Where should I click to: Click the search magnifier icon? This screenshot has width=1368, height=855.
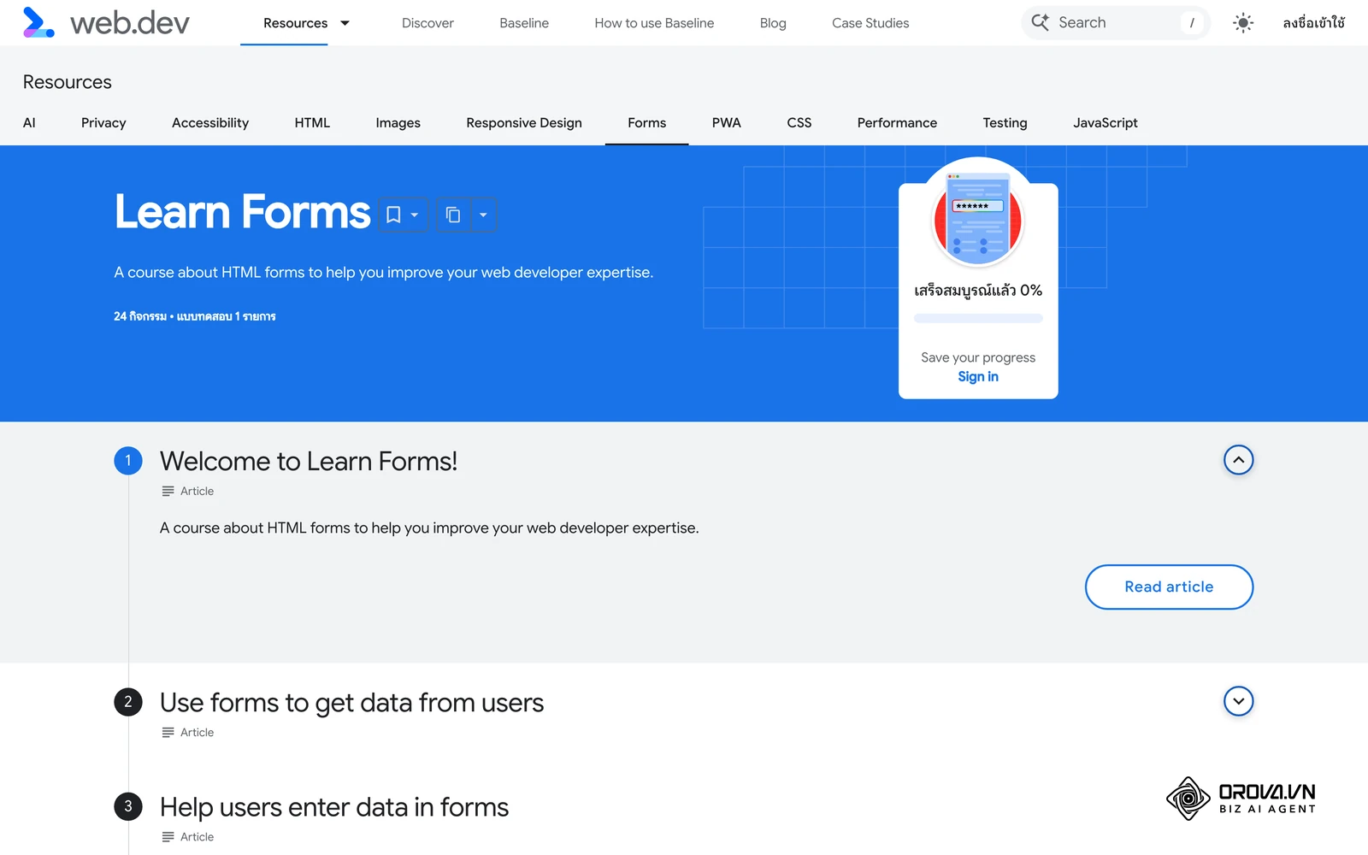pos(1040,22)
